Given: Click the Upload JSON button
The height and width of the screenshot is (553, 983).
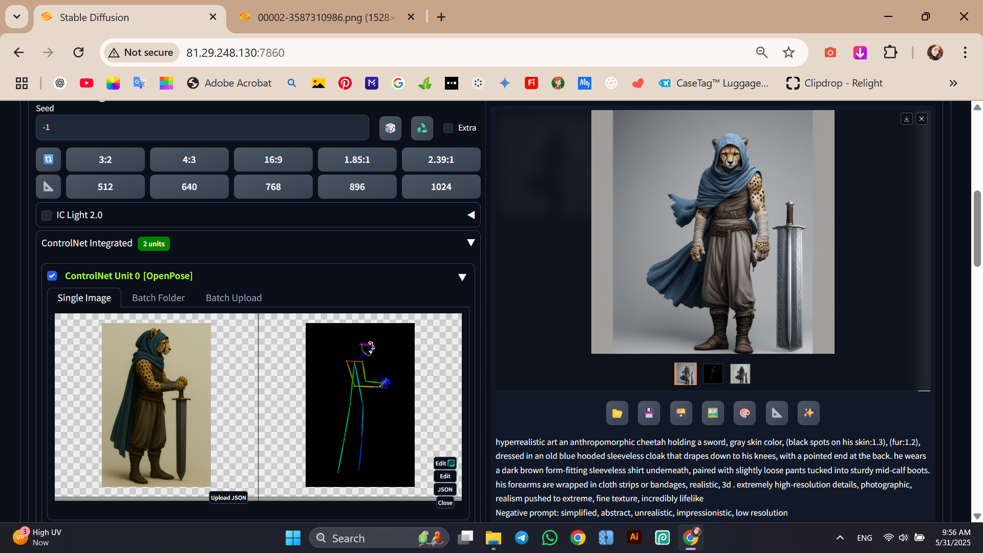Looking at the screenshot, I should [228, 498].
